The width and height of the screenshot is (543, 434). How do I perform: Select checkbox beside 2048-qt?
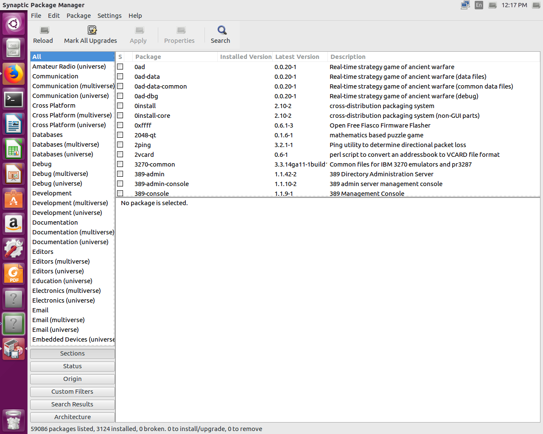(120, 135)
